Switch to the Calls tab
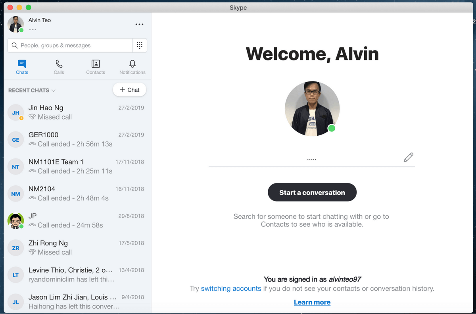Viewport: 476px width, 314px height. [59, 67]
